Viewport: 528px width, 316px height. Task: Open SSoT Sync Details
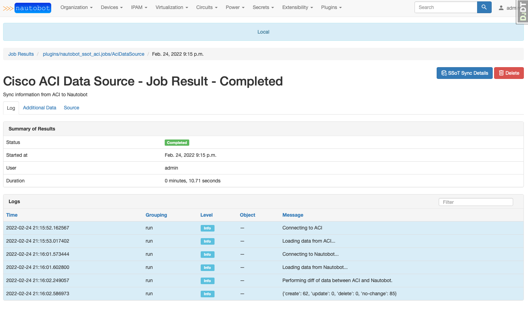tap(464, 73)
